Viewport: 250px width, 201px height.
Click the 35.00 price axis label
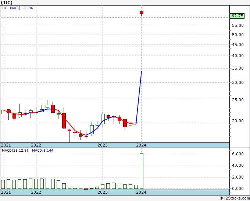[238, 68]
